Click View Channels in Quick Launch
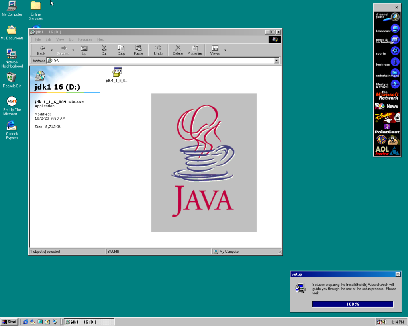The image size is (408, 326). pos(55,322)
